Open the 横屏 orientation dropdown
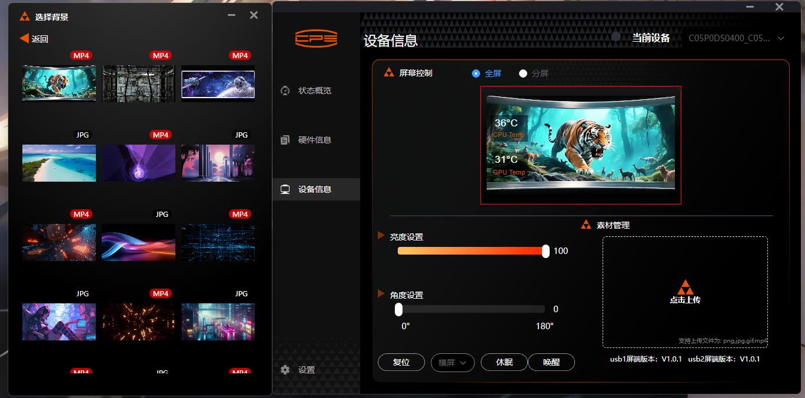The height and width of the screenshot is (398, 805). pos(453,363)
